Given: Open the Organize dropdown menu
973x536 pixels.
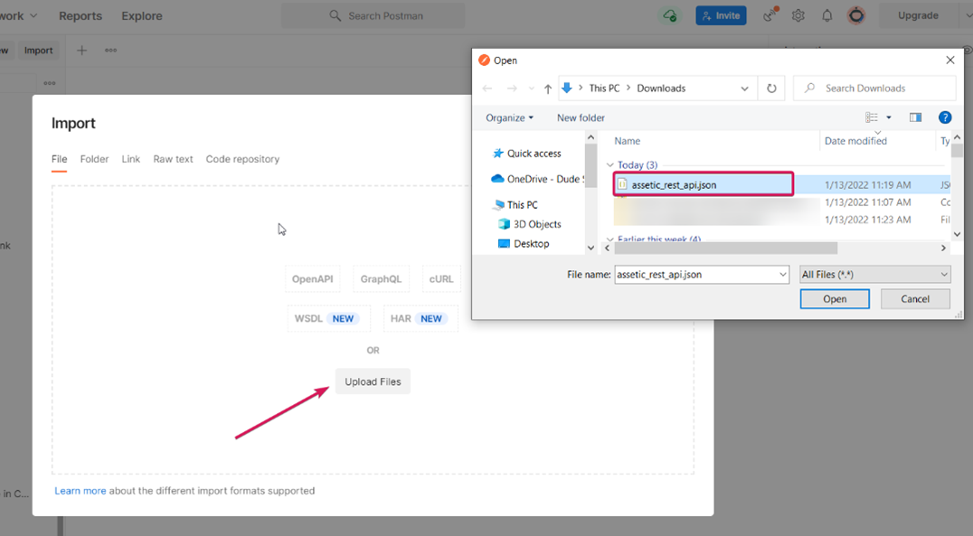Looking at the screenshot, I should [x=509, y=118].
